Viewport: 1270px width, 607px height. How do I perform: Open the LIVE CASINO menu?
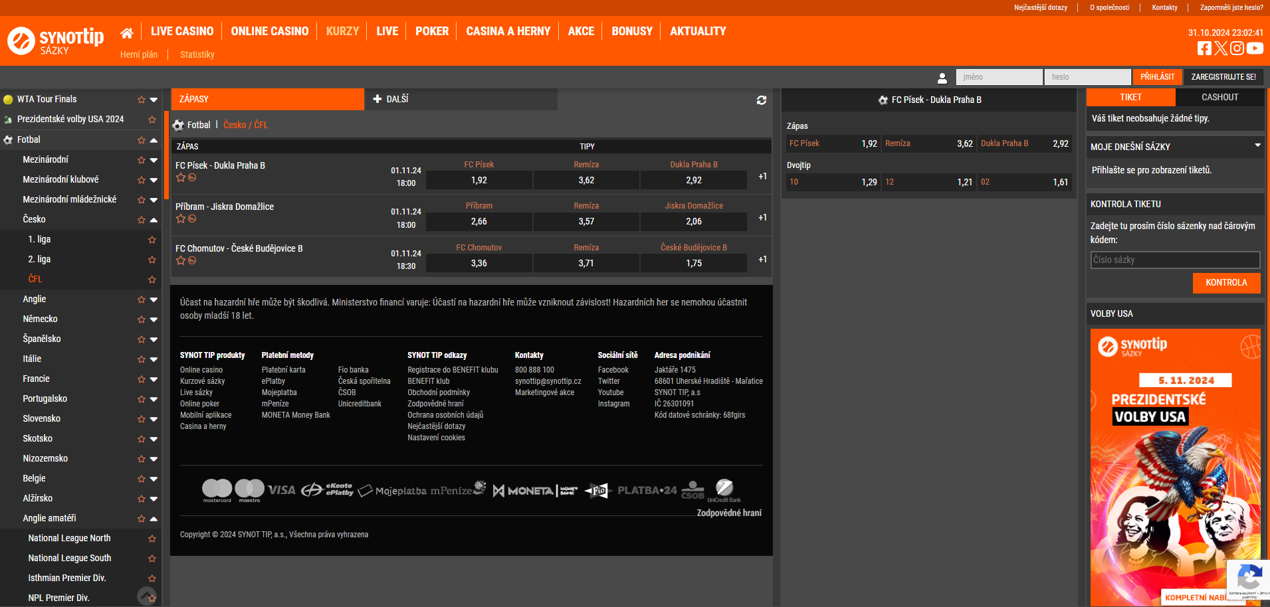click(182, 31)
